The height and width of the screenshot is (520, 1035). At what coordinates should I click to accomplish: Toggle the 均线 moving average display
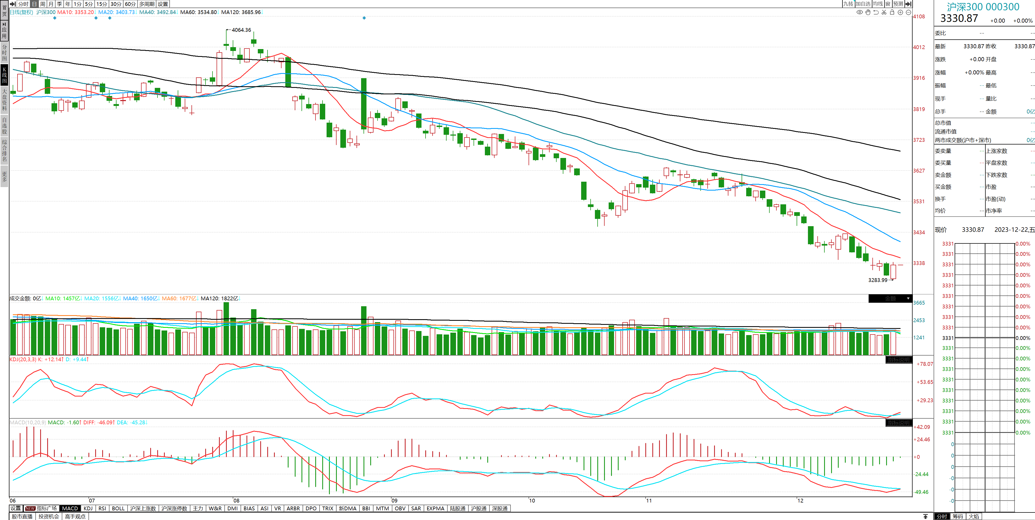(x=878, y=4)
